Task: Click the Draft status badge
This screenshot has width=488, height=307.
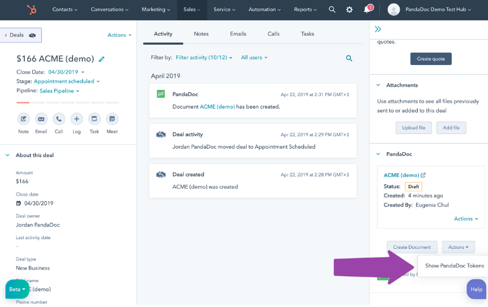Action: click(x=413, y=187)
